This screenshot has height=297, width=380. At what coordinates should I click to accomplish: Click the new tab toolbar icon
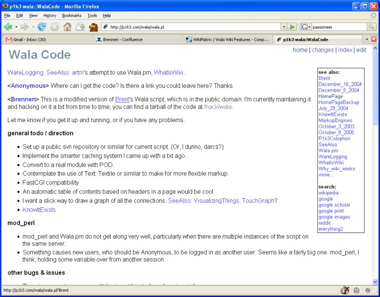(80, 27)
